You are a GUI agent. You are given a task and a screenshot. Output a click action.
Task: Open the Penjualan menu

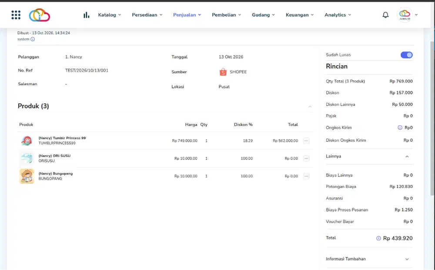[x=187, y=15]
